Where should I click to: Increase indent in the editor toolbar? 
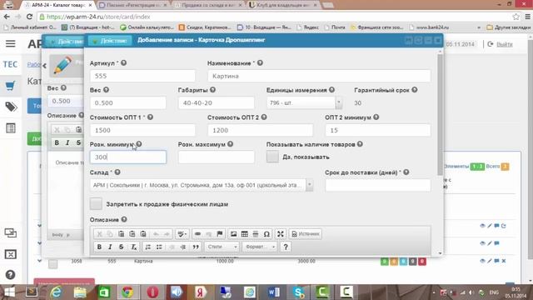pos(183,247)
